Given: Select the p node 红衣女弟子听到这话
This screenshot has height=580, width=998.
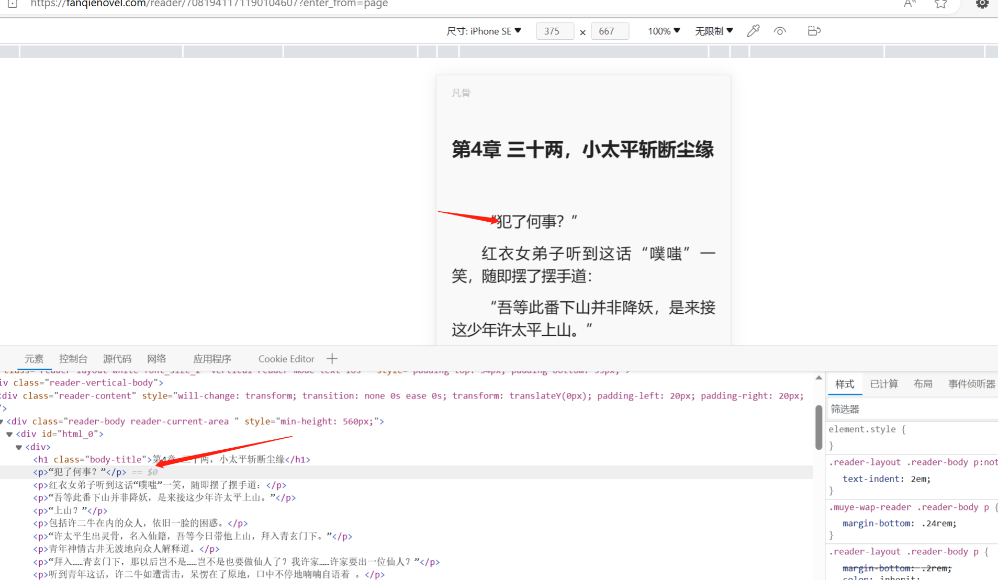Looking at the screenshot, I should 160,485.
